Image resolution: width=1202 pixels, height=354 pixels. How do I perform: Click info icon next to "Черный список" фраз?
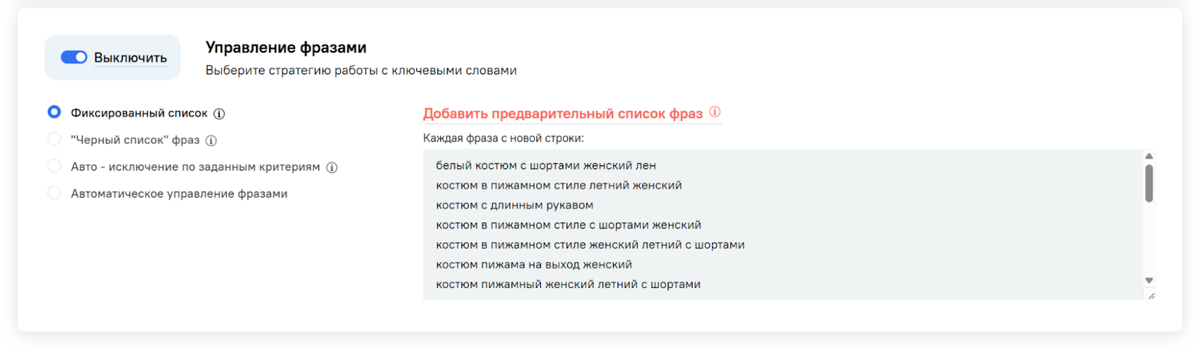click(x=211, y=141)
